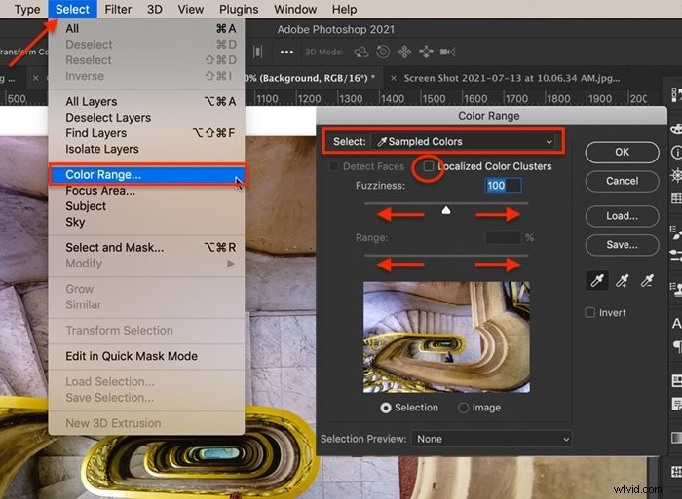The height and width of the screenshot is (499, 682).
Task: Click the Orbit 3D Camera mode icon
Action: [x=361, y=53]
